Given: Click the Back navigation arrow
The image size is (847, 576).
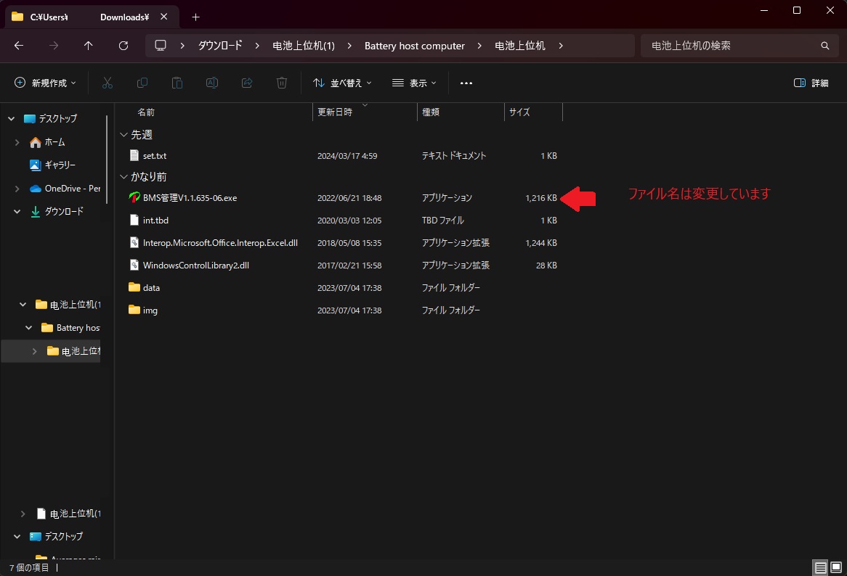Looking at the screenshot, I should pyautogui.click(x=19, y=46).
